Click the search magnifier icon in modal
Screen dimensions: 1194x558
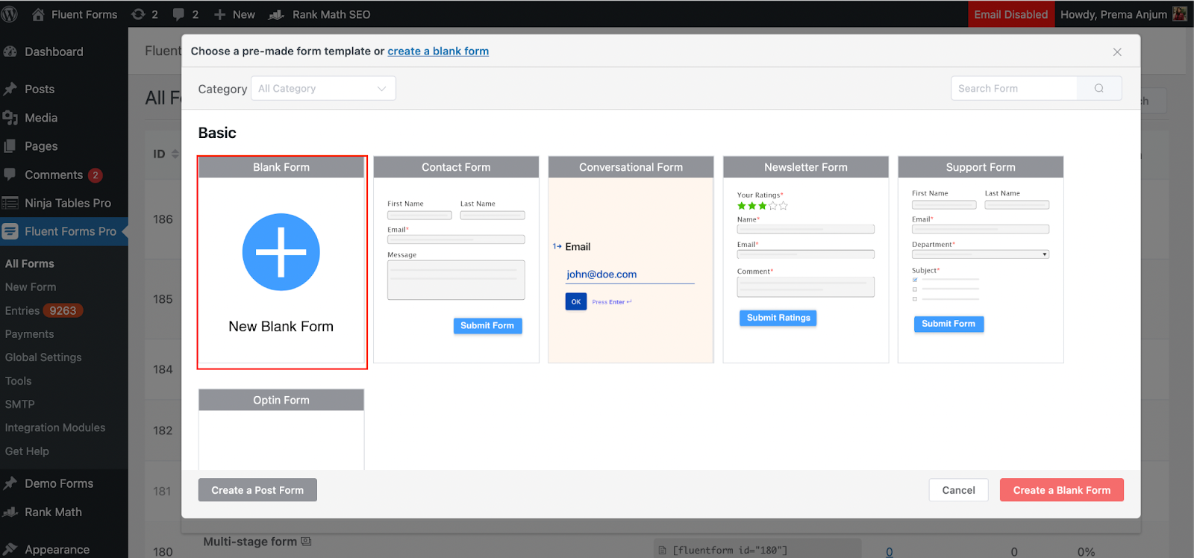coord(1099,88)
